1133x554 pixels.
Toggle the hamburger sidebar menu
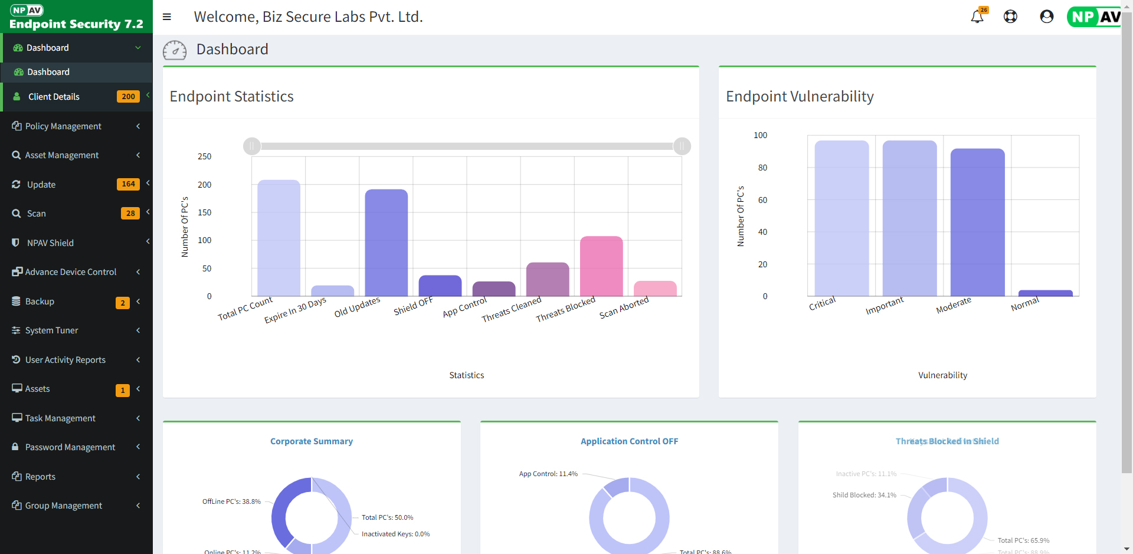[x=167, y=17]
